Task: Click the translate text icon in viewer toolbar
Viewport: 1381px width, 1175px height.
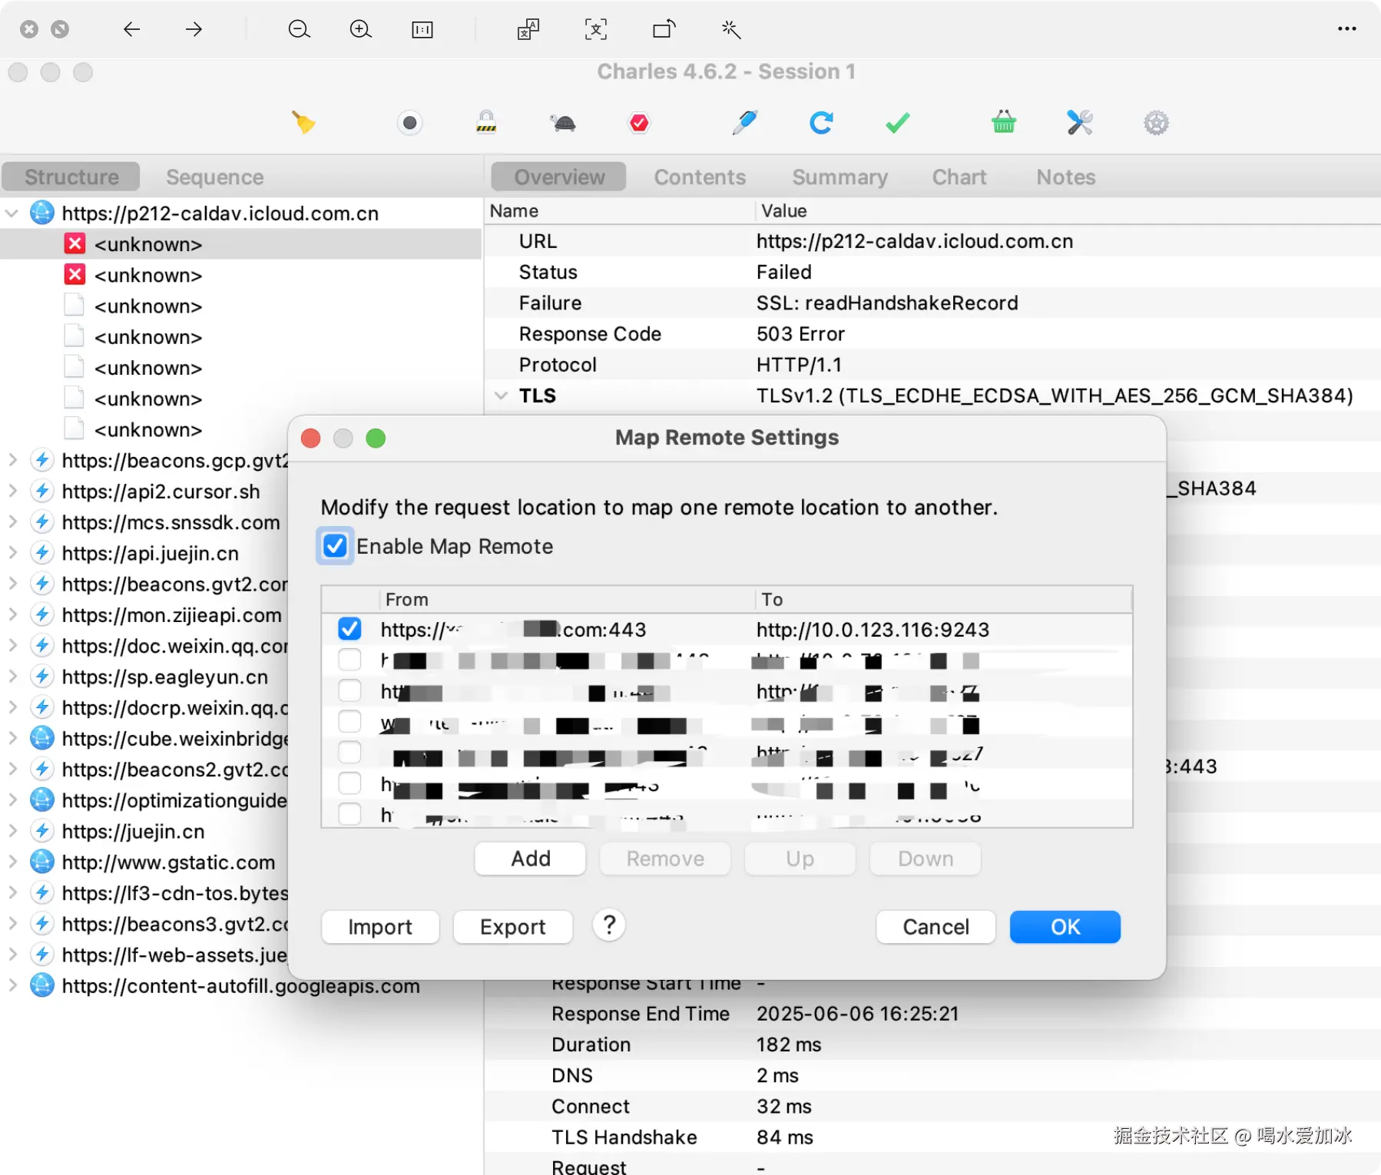Action: 528,29
